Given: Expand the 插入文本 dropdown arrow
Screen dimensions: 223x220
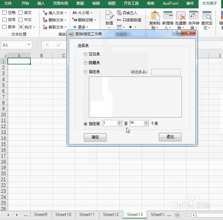Looking at the screenshot, I should coord(65,13).
